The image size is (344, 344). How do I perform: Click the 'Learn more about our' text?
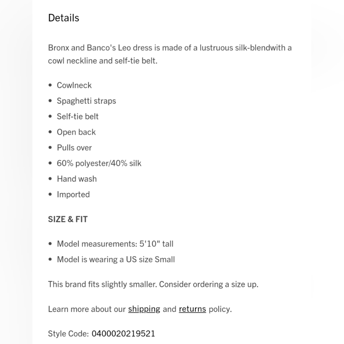click(87, 309)
